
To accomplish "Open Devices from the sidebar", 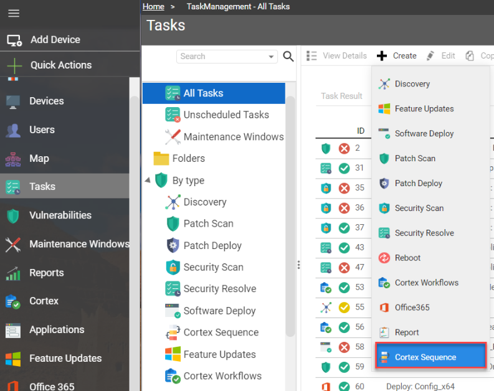I will (x=46, y=101).
